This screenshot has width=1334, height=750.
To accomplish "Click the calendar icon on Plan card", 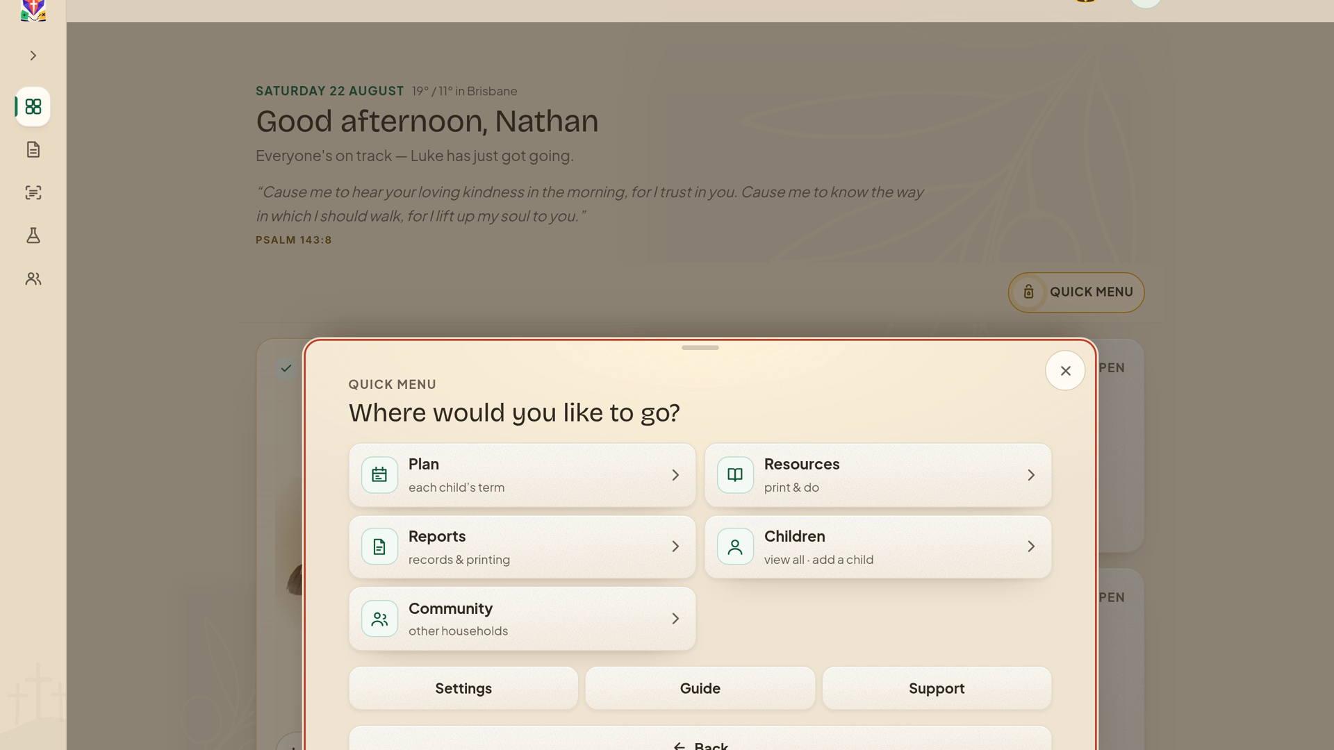I will [379, 475].
